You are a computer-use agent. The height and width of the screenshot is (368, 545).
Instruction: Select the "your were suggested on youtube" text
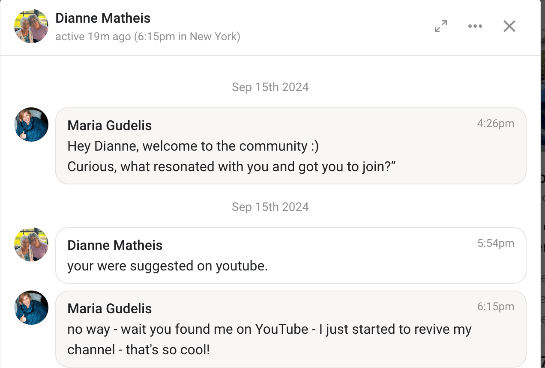coord(168,266)
